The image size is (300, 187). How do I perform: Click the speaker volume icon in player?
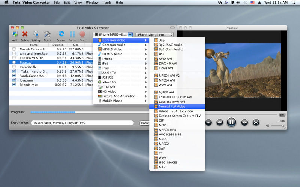tap(267, 126)
